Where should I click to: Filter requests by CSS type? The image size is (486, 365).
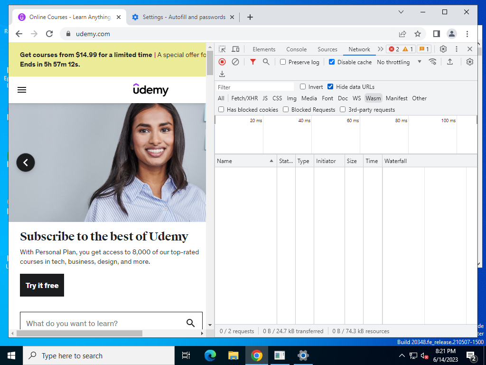[x=277, y=98]
